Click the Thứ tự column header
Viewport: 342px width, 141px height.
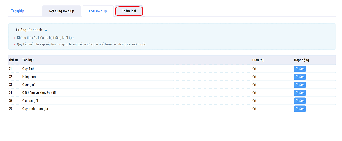click(13, 60)
